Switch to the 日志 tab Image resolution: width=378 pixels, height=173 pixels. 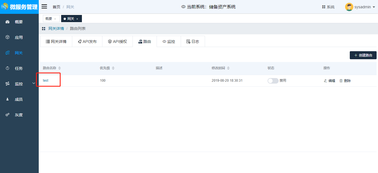click(193, 42)
